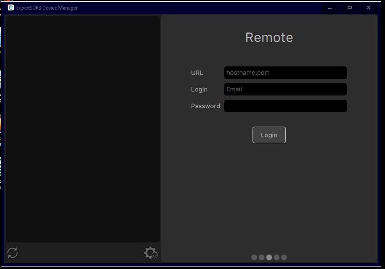
Task: Click the ExpertSDR3 Device Manager title text
Action: click(x=47, y=7)
